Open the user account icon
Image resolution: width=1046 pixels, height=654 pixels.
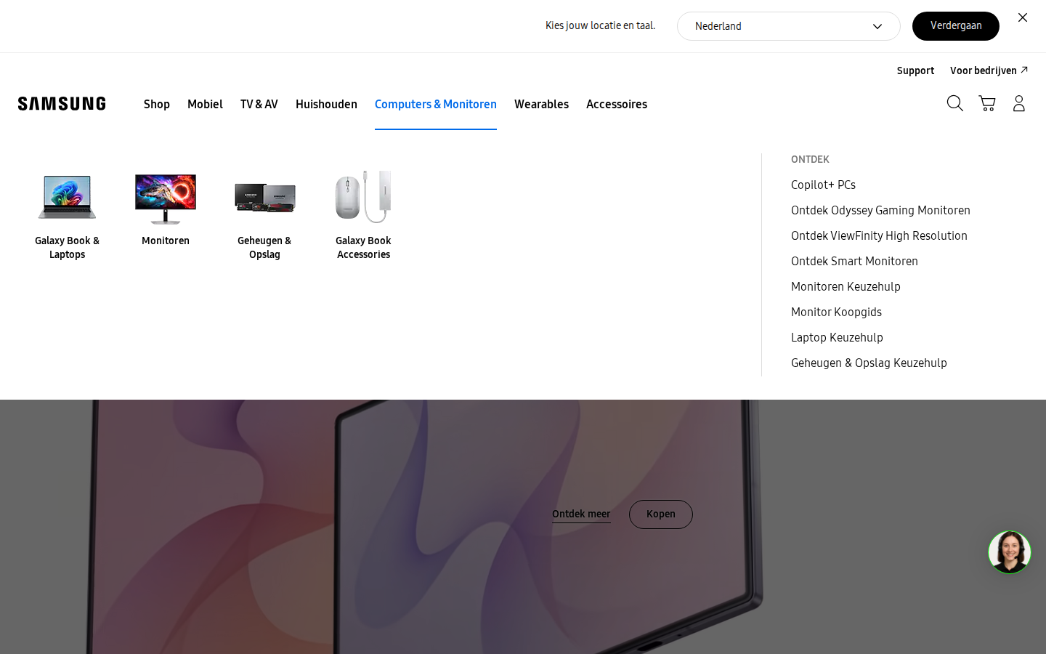coord(1018,103)
